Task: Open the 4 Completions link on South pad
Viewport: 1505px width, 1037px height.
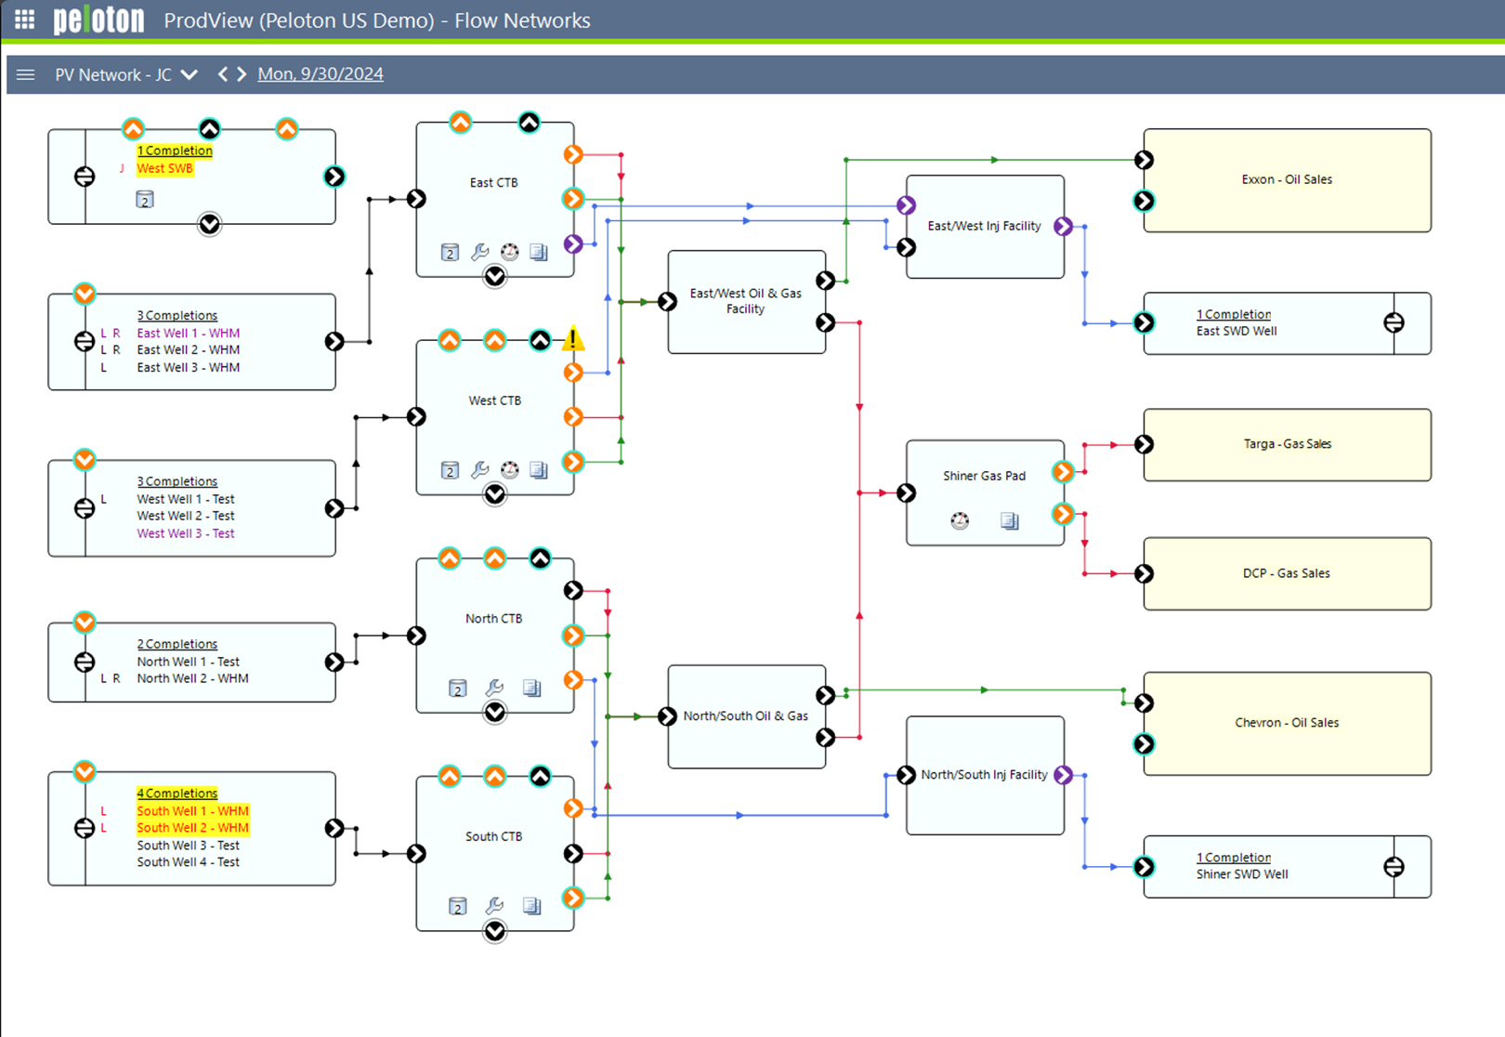Action: point(177,793)
